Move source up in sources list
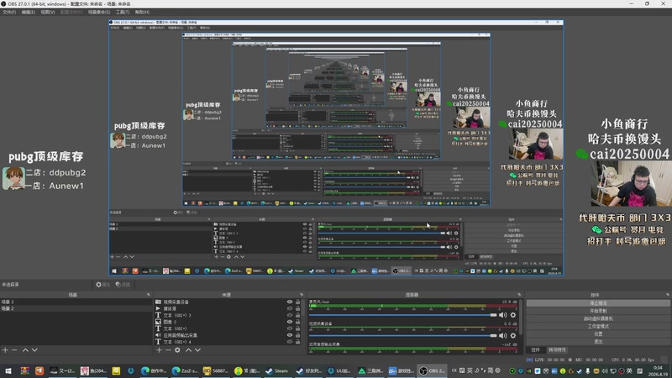The image size is (672, 378). pyautogui.click(x=188, y=350)
